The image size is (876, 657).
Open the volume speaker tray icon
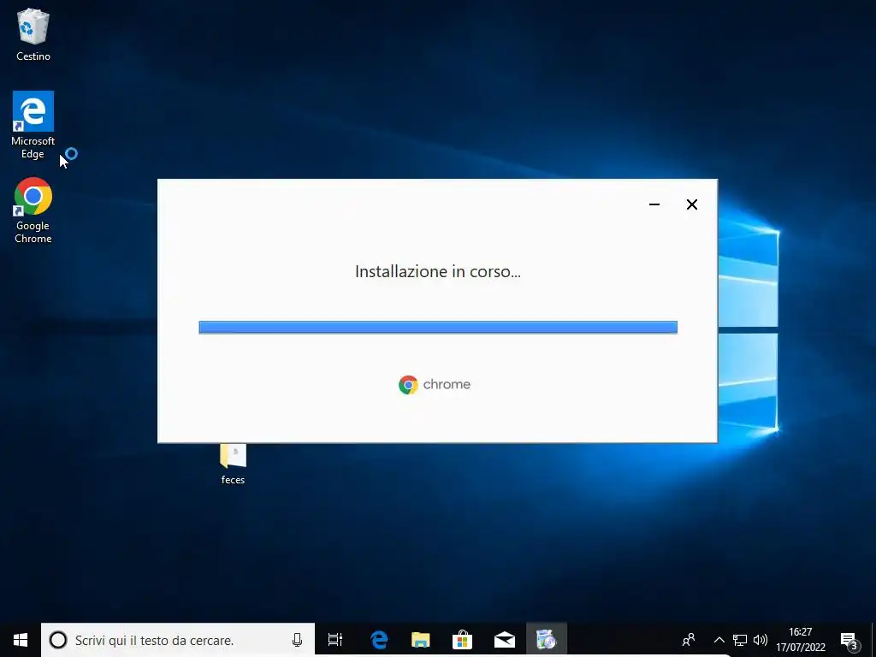click(760, 640)
